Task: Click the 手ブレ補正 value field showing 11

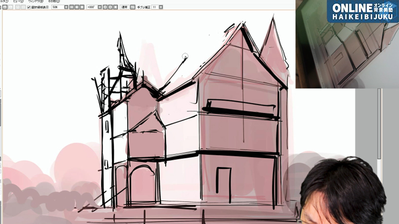Action: coord(155,7)
